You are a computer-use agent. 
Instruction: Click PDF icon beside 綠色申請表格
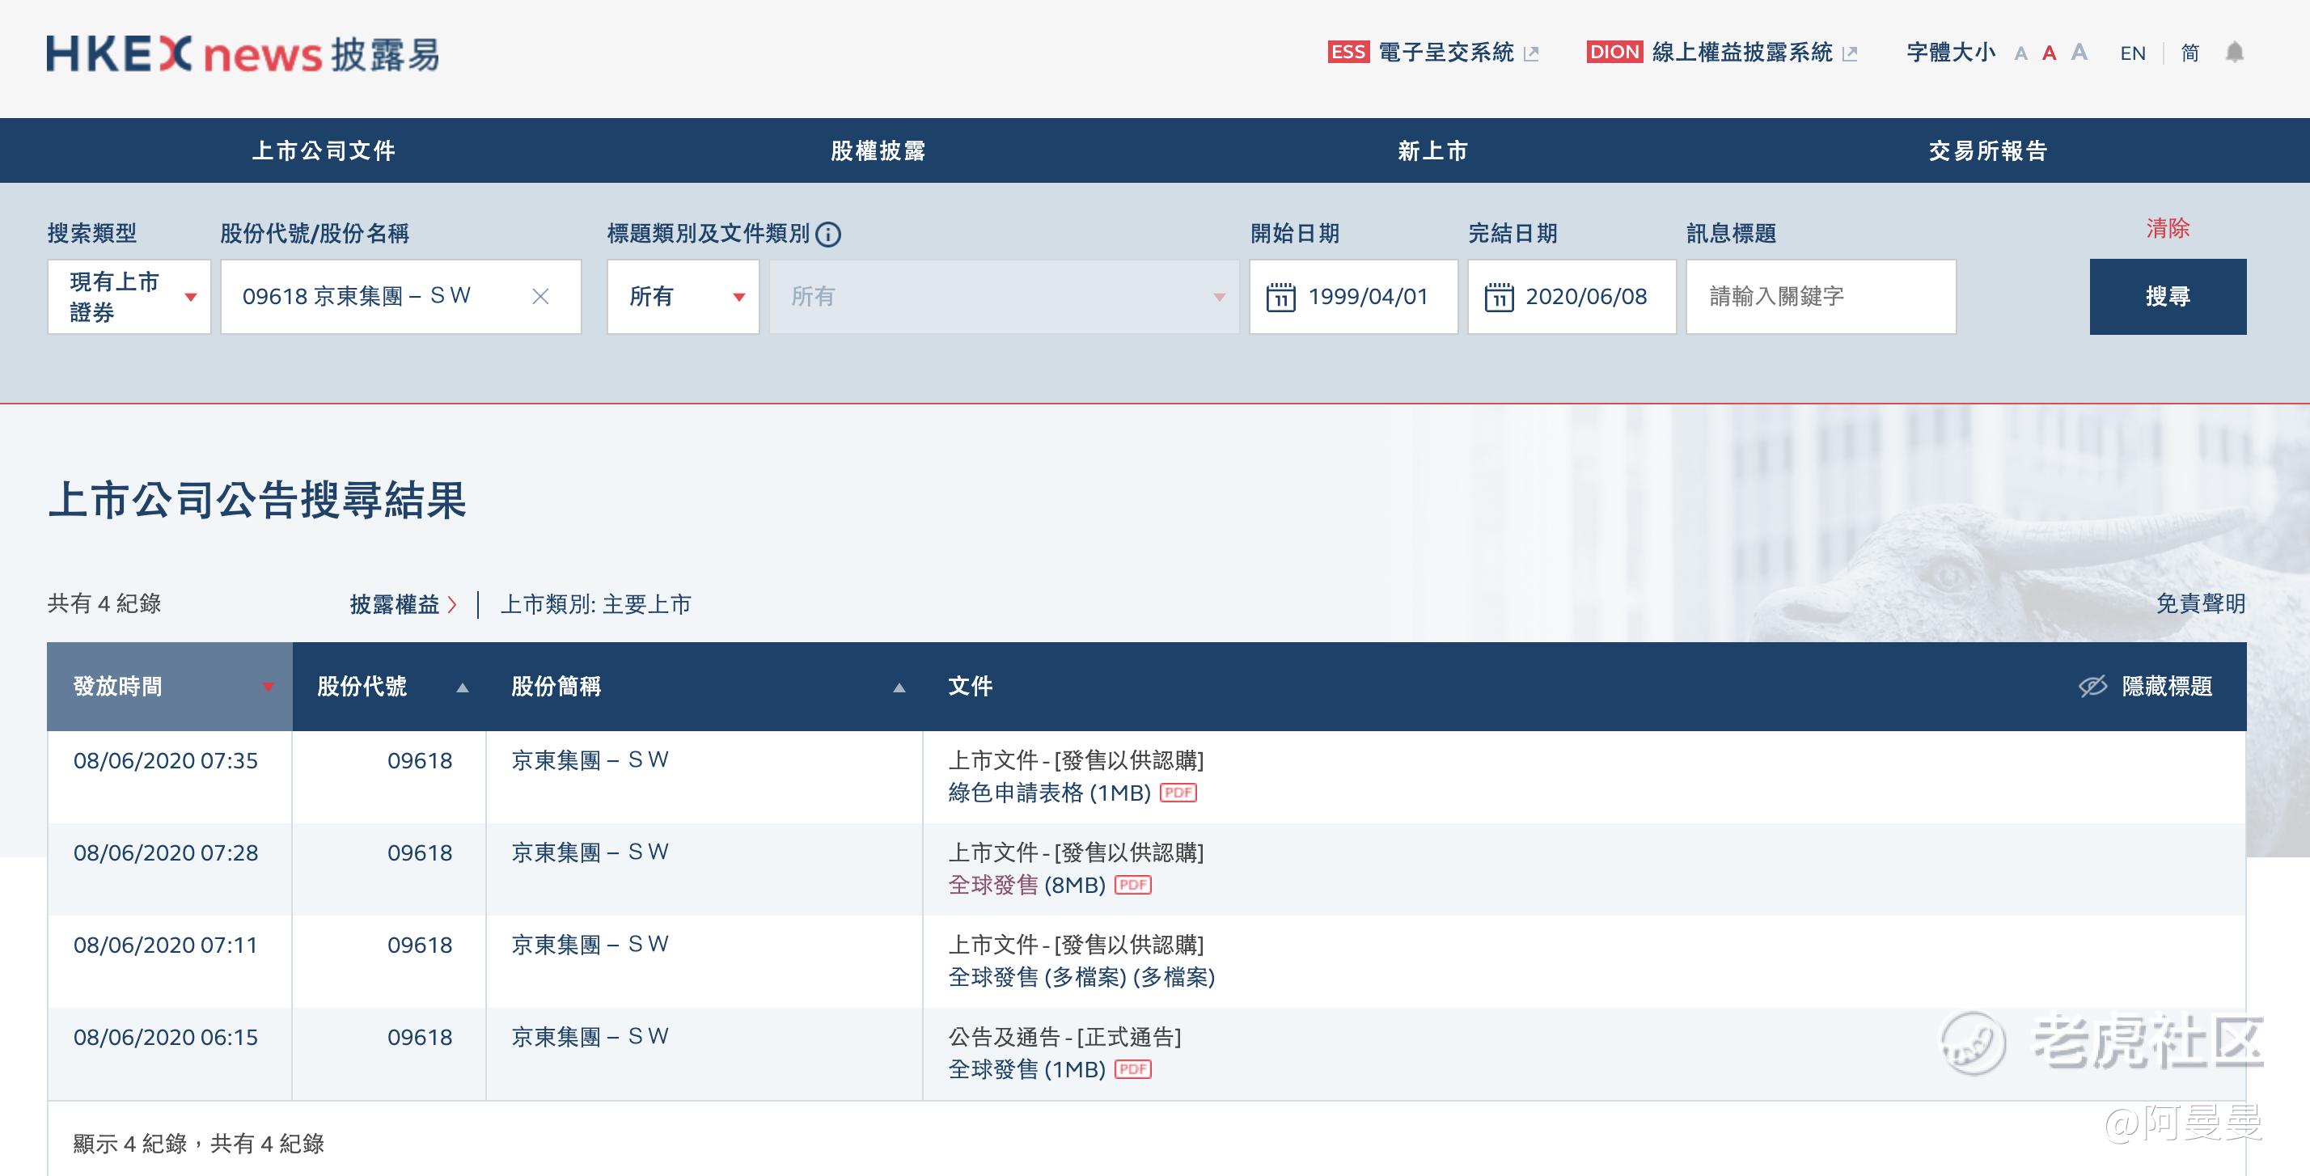click(1178, 793)
